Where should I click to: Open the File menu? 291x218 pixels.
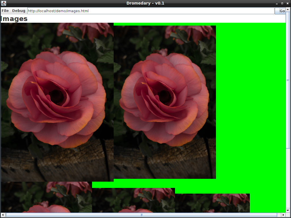click(x=5, y=11)
